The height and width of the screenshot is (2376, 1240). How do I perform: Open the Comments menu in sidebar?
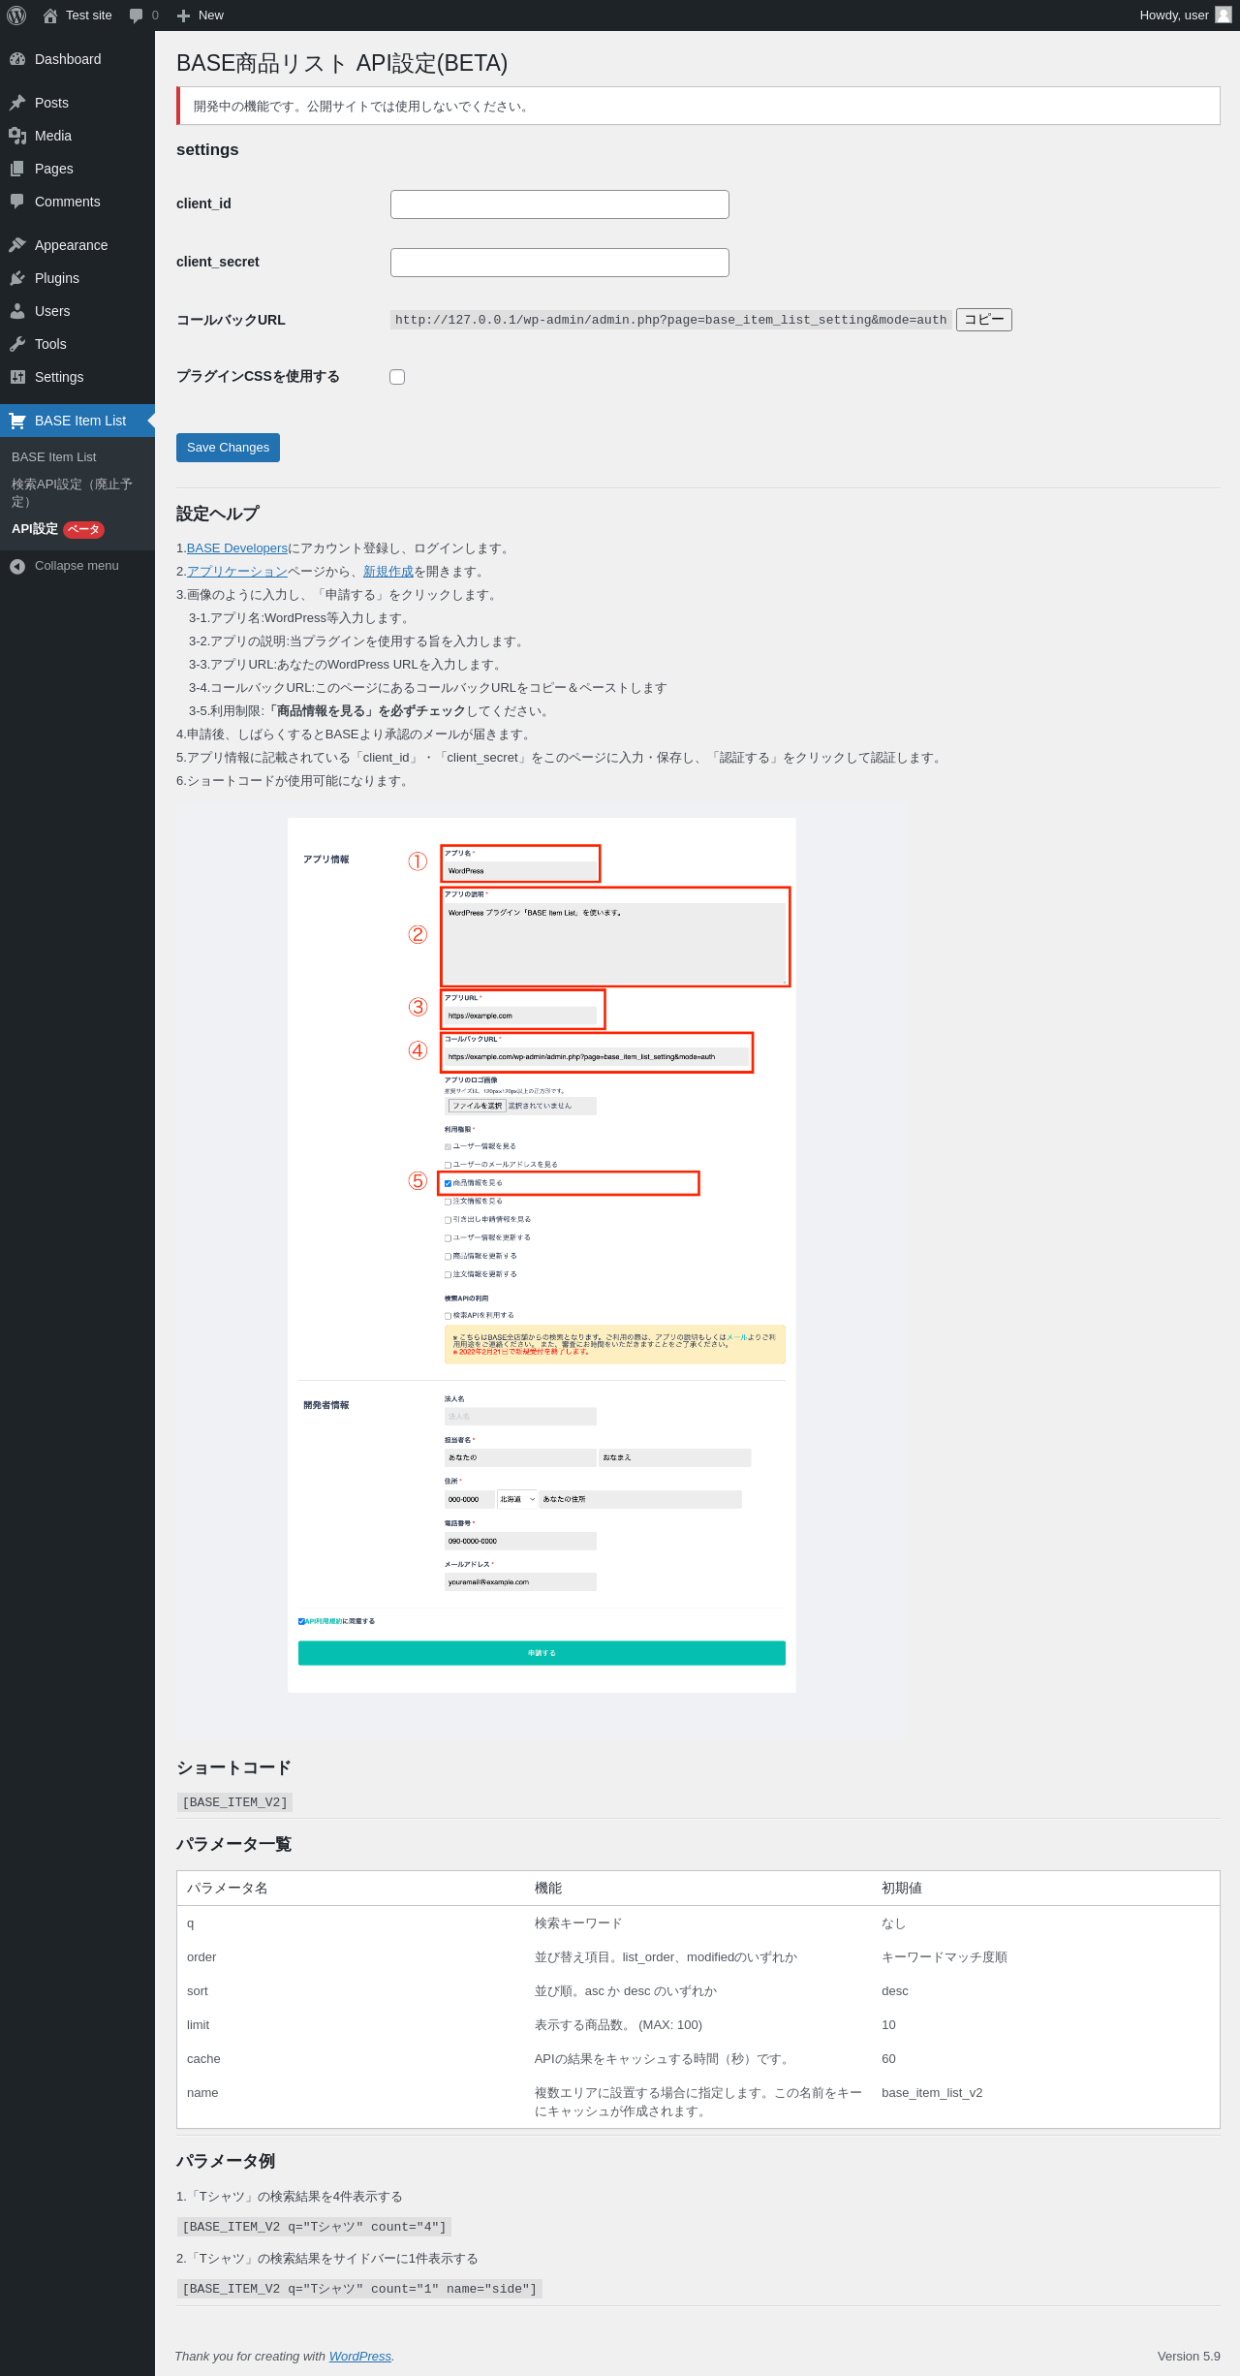coord(77,202)
